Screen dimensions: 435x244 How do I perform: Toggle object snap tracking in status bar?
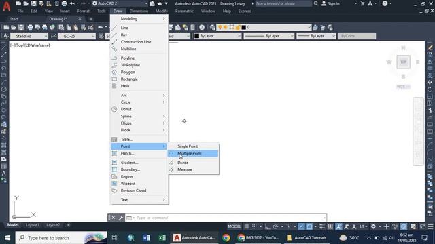pyautogui.click(x=302, y=226)
